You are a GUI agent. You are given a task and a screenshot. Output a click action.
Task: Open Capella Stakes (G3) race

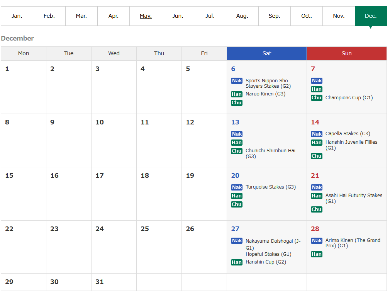pyautogui.click(x=348, y=134)
